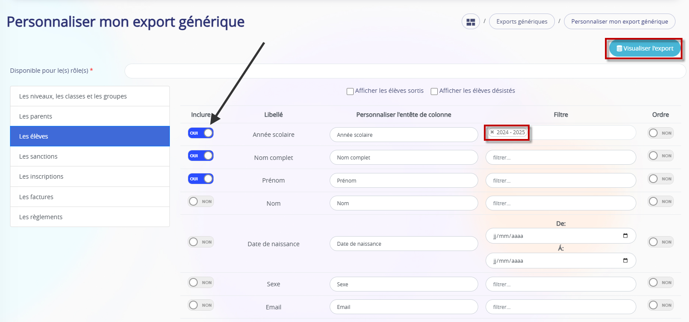Enable Ordre sorting for Année scolaire
The image size is (689, 322).
tap(661, 133)
